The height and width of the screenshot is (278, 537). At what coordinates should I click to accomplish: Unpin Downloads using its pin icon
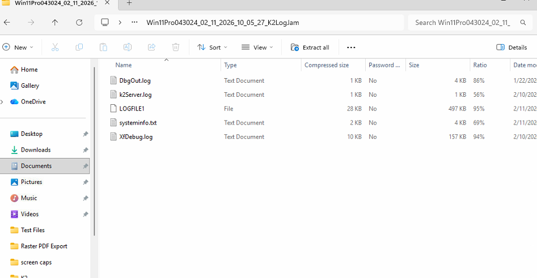86,150
